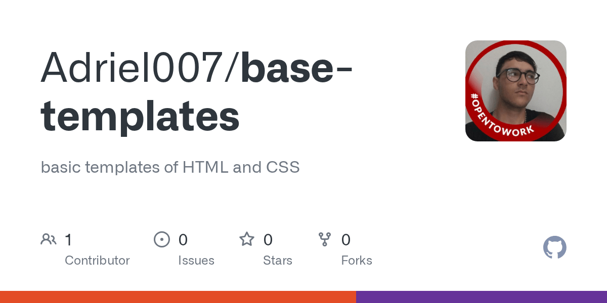Click the issues circle-dot icon
The height and width of the screenshot is (303, 607).
coord(162,239)
